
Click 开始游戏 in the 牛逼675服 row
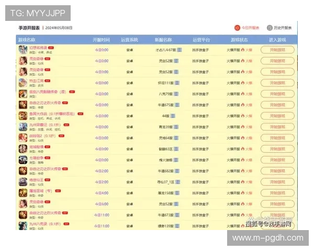(x=277, y=105)
